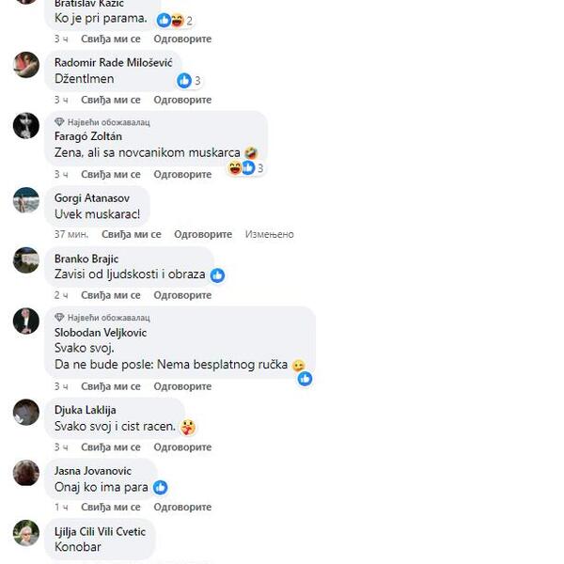Like Jasna Jovanovic's comment via Свиђа ми се

click(110, 508)
